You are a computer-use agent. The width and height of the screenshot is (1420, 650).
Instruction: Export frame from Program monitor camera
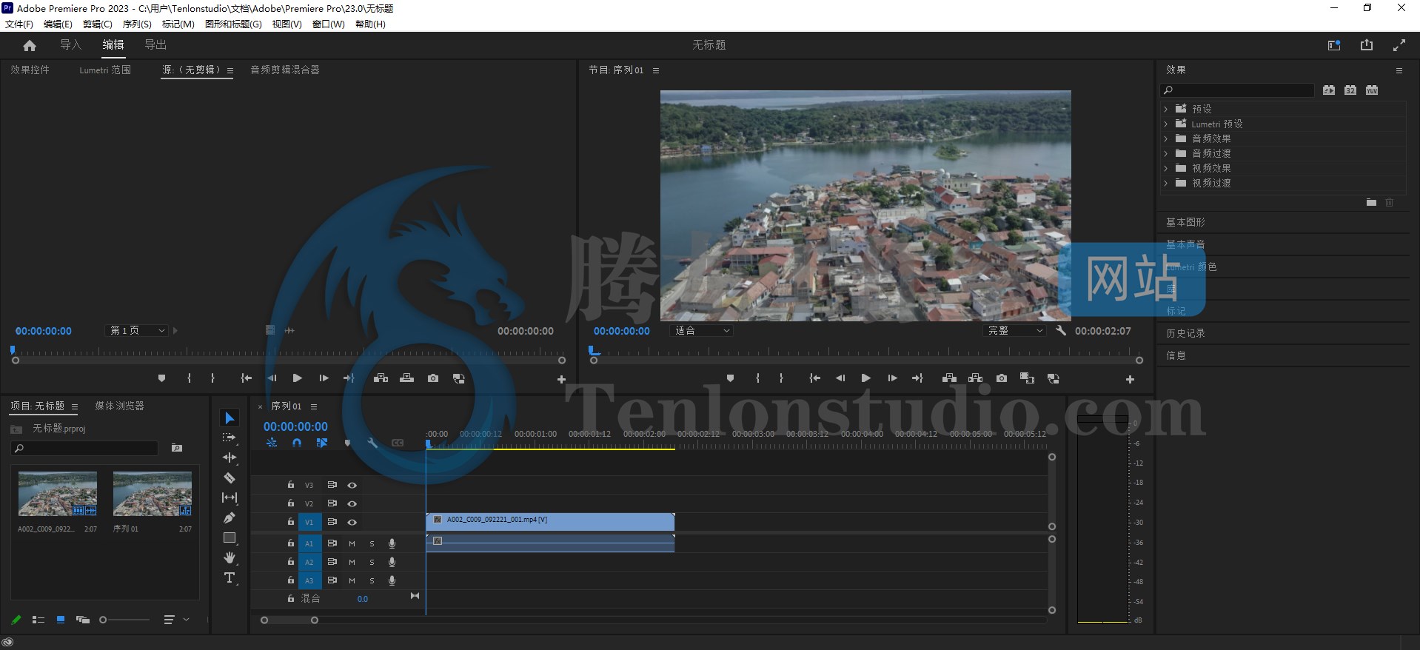tap(1002, 378)
